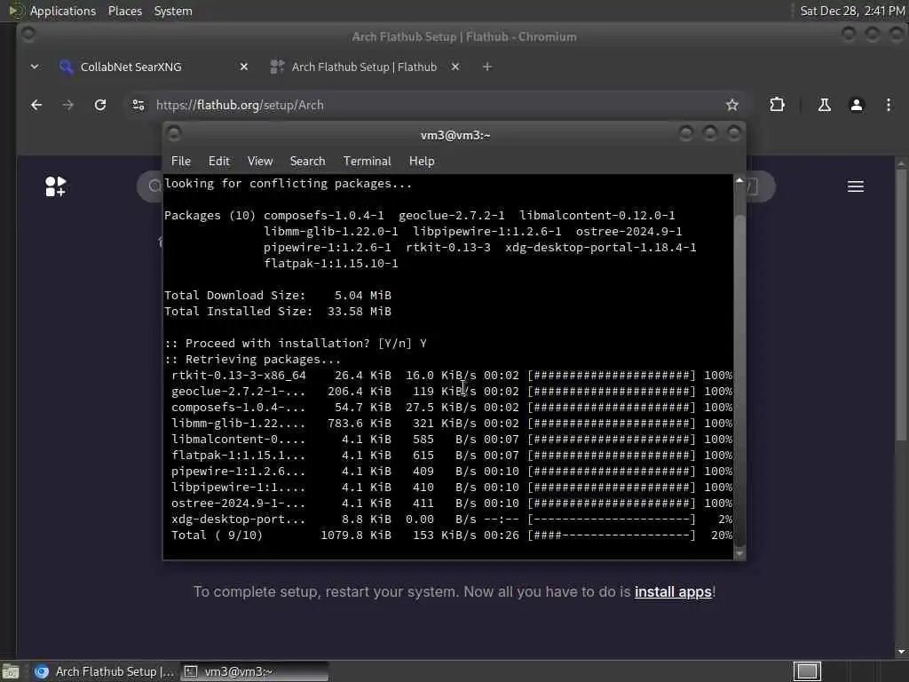Click the install apps link

[x=673, y=591]
